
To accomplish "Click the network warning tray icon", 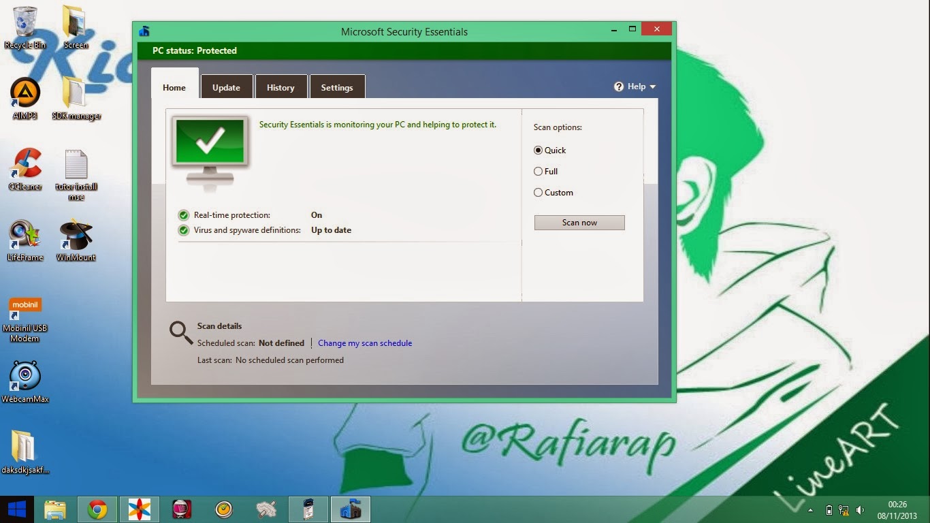I will (844, 510).
